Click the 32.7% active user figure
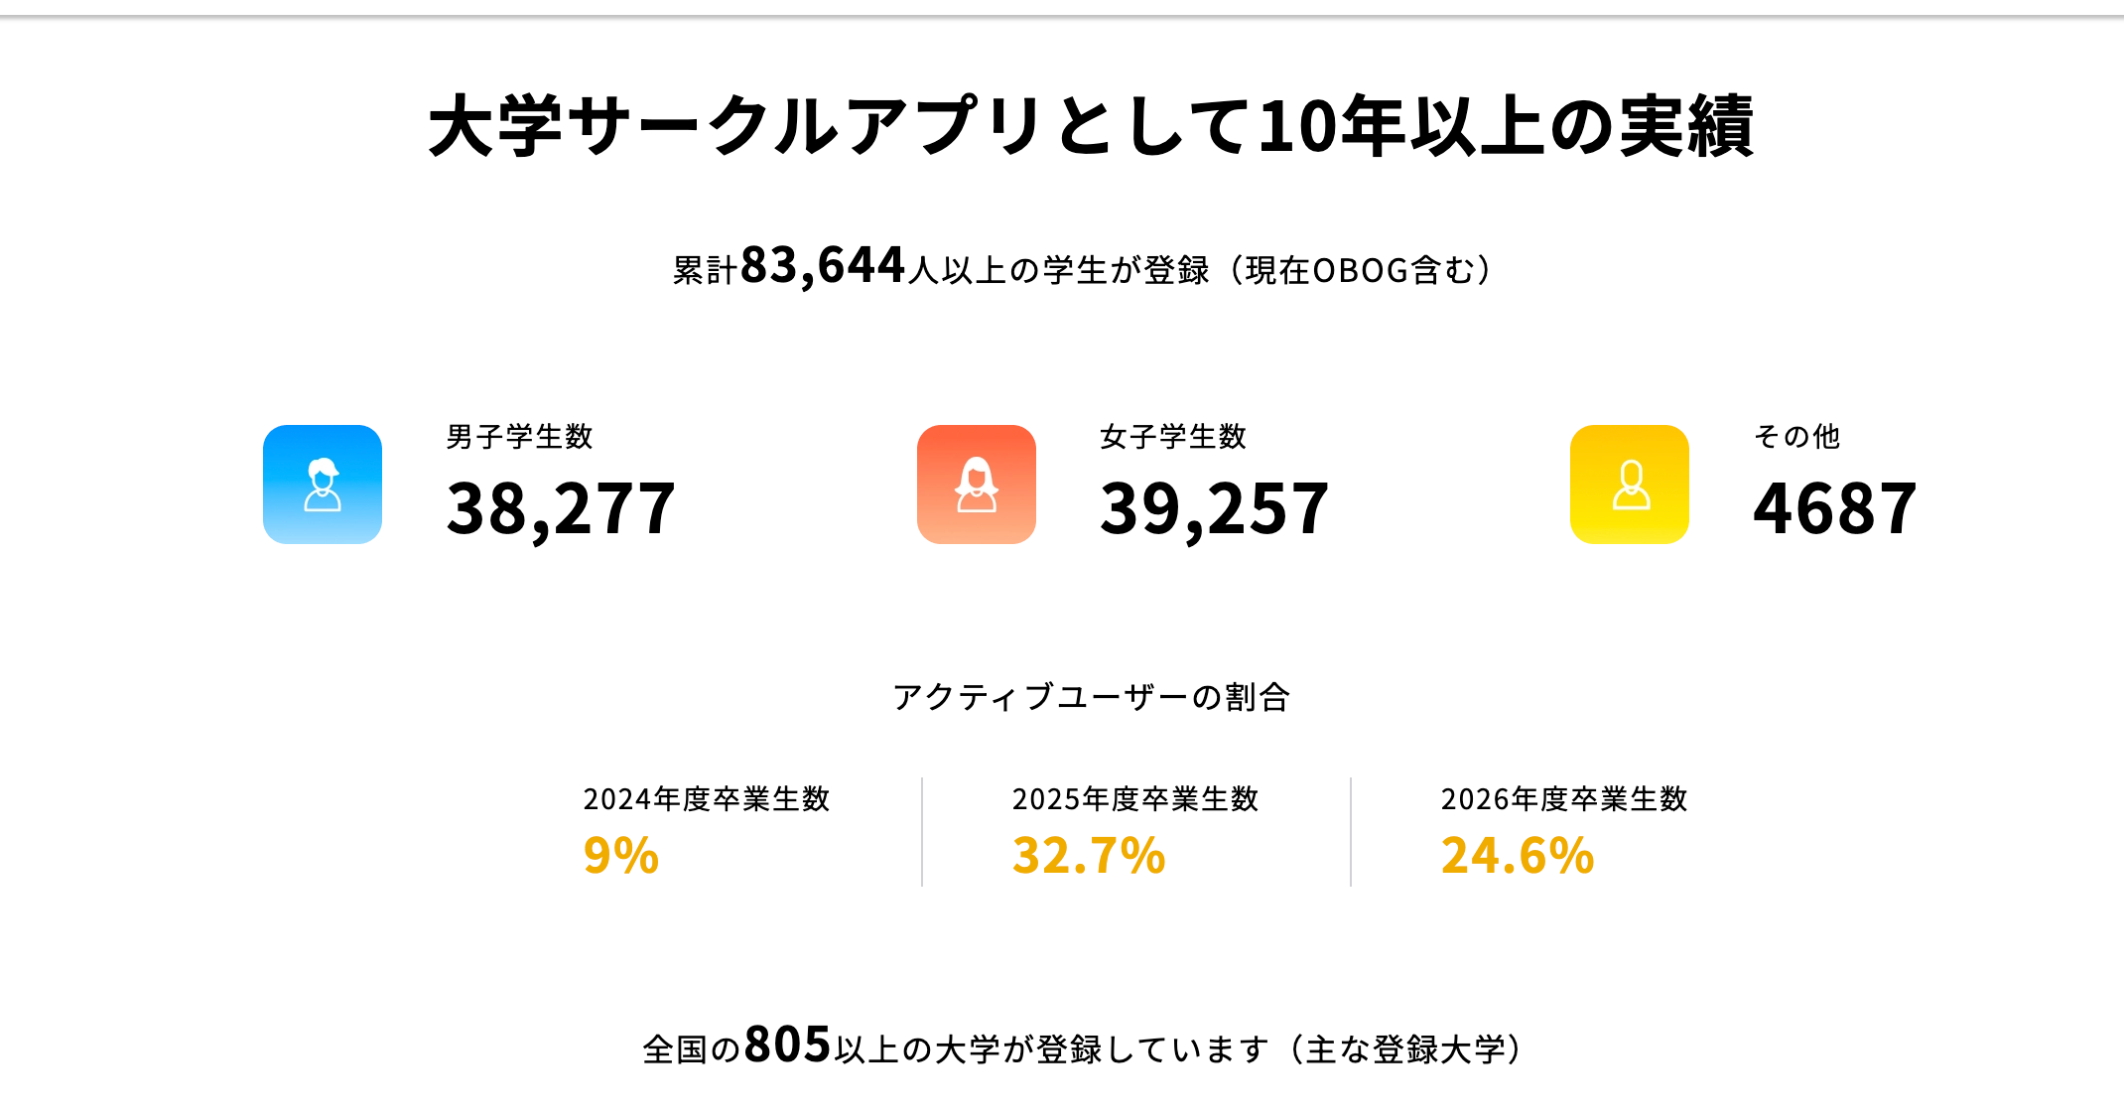The height and width of the screenshot is (1116, 2124). pos(1089,856)
